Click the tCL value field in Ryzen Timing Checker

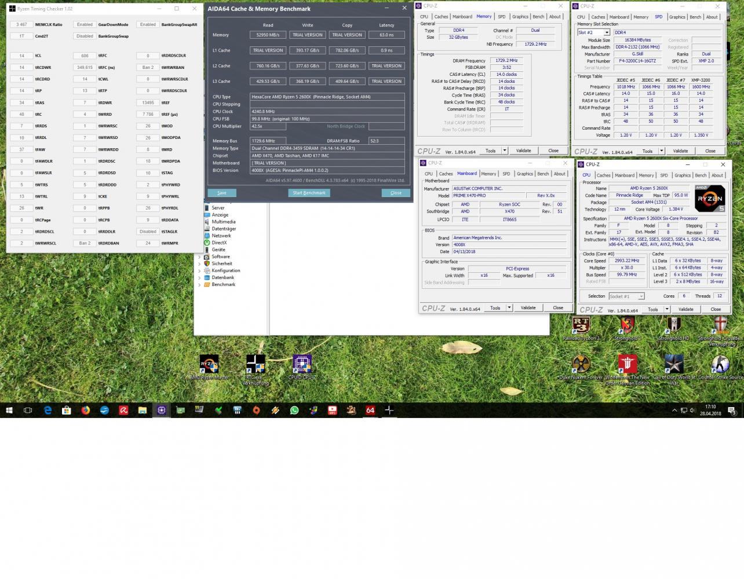21,56
